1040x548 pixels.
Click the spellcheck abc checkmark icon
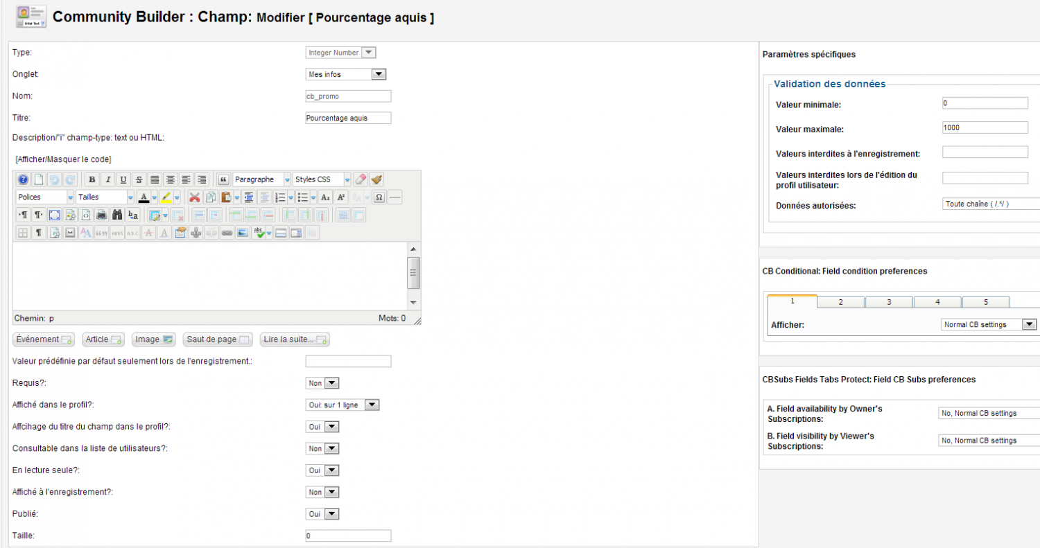(x=259, y=233)
